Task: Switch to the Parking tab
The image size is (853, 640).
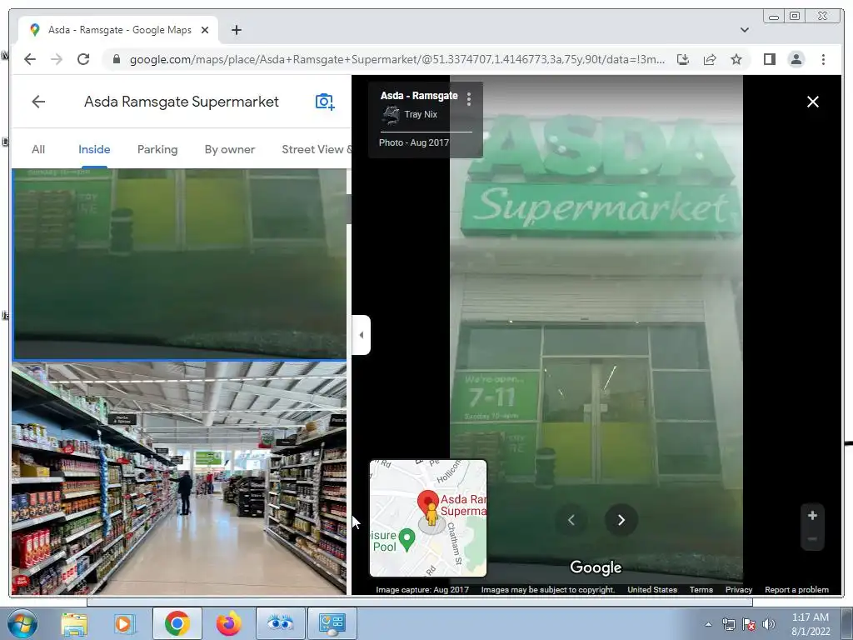Action: [x=157, y=150]
